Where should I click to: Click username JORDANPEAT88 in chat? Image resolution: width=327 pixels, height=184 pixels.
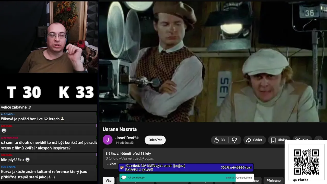[x=9, y=138]
